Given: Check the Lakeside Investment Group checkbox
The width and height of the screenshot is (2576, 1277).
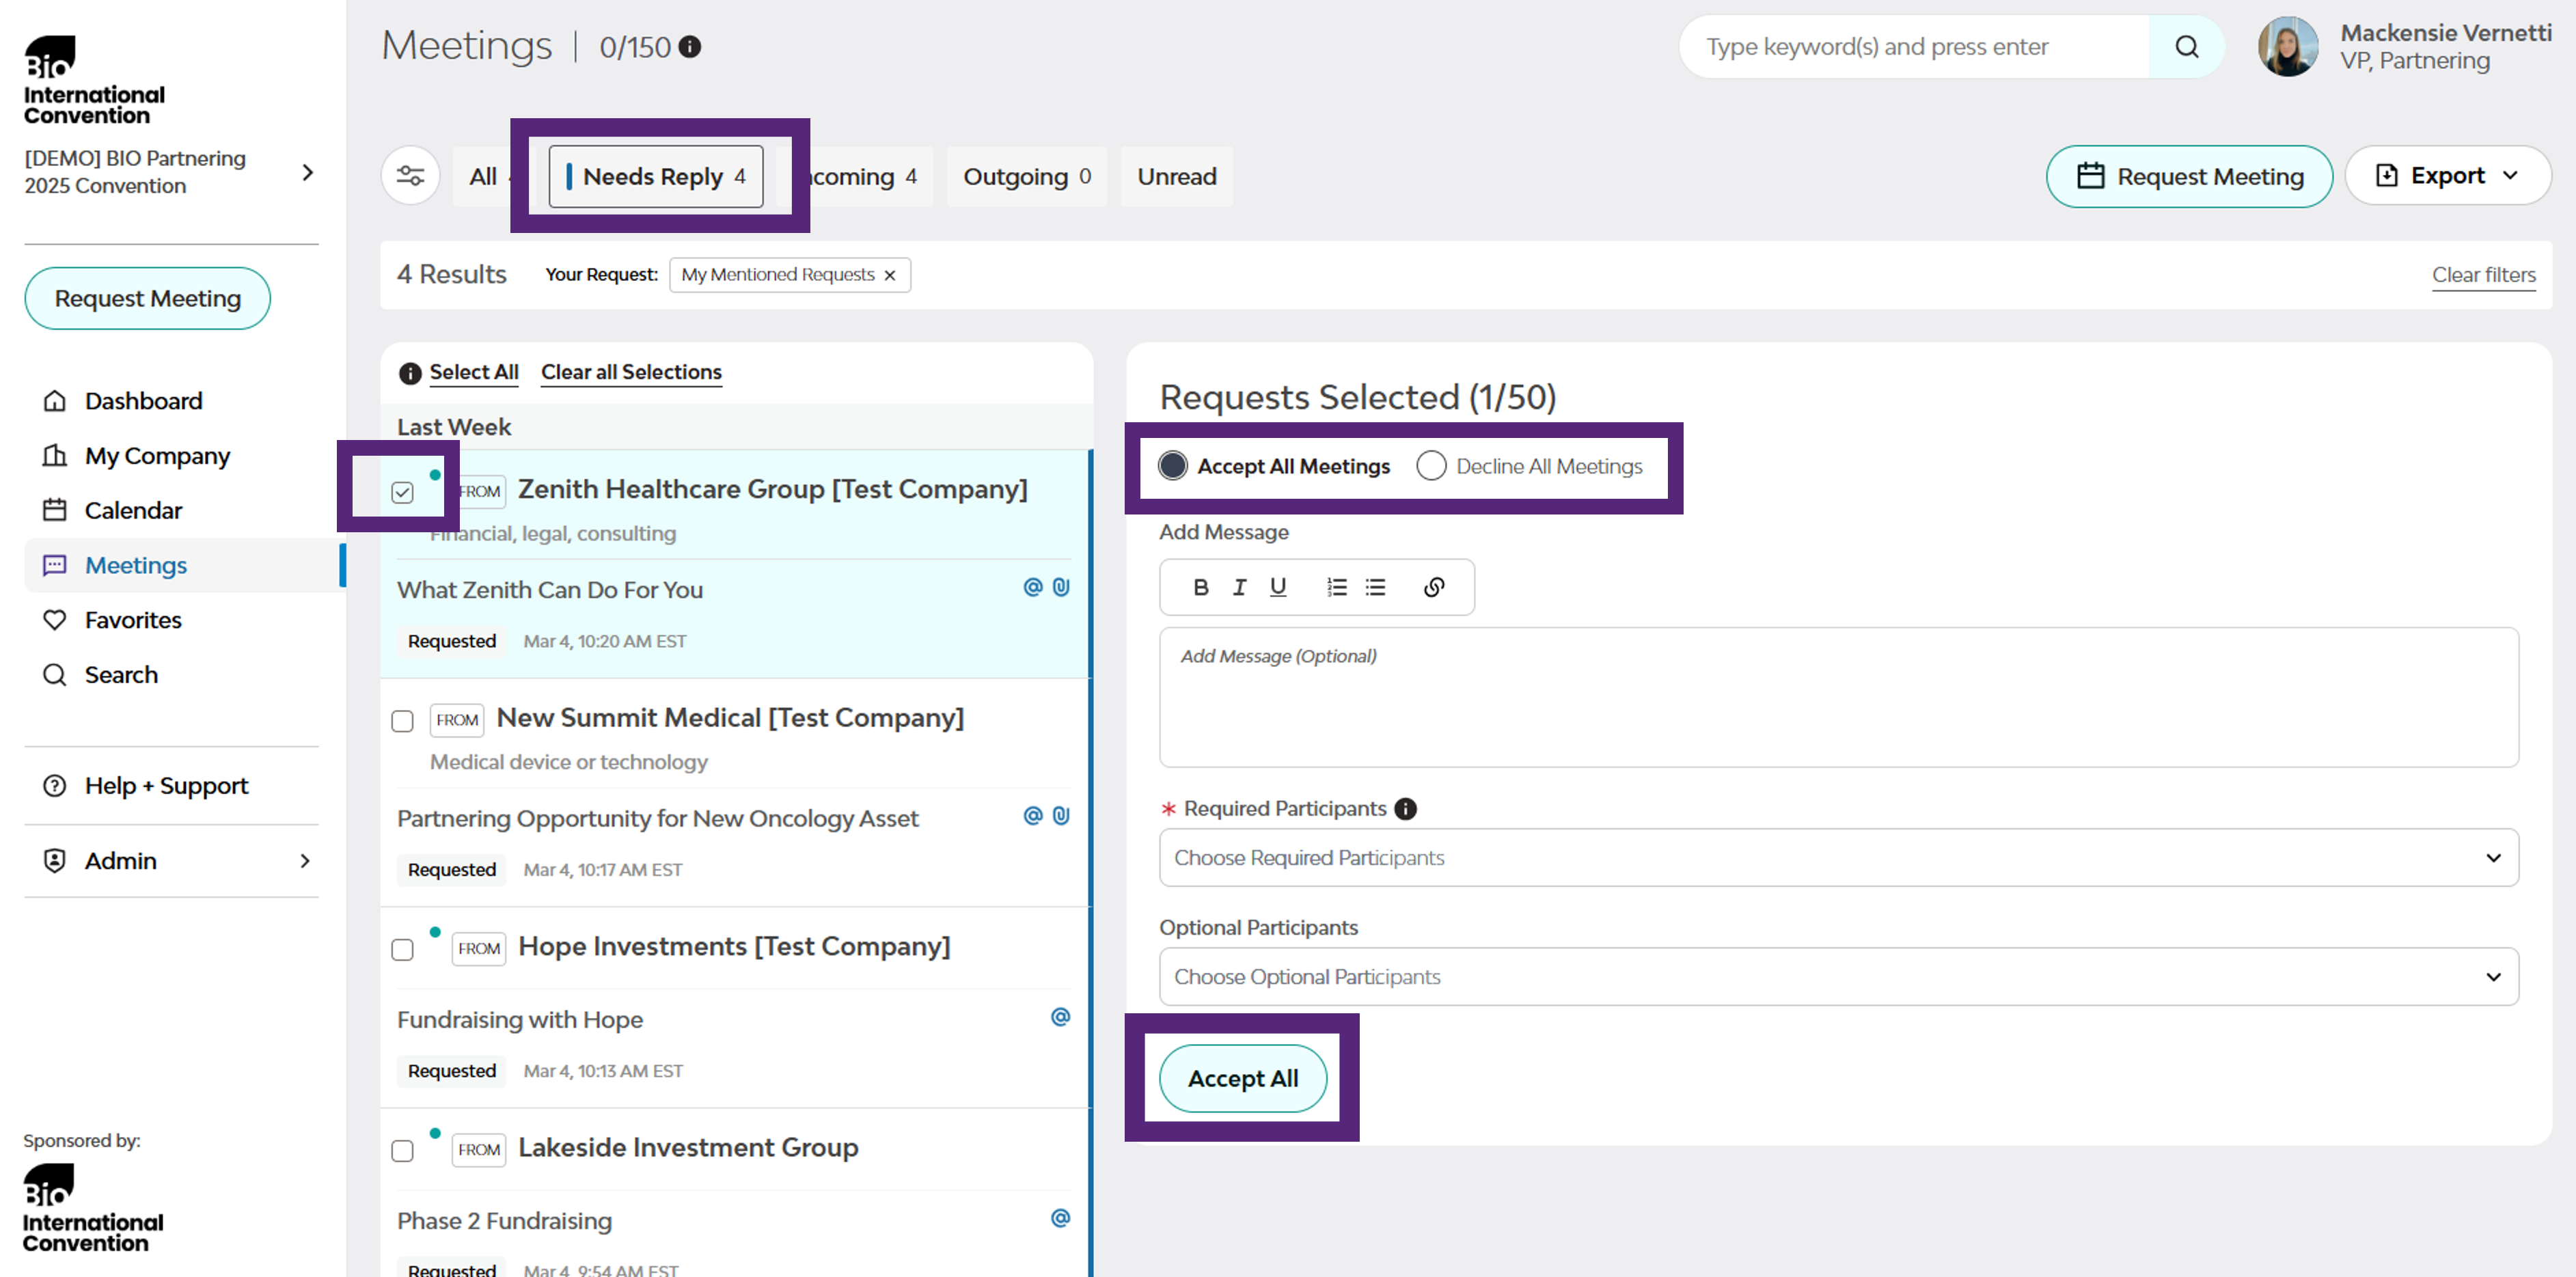Looking at the screenshot, I should click(402, 1150).
